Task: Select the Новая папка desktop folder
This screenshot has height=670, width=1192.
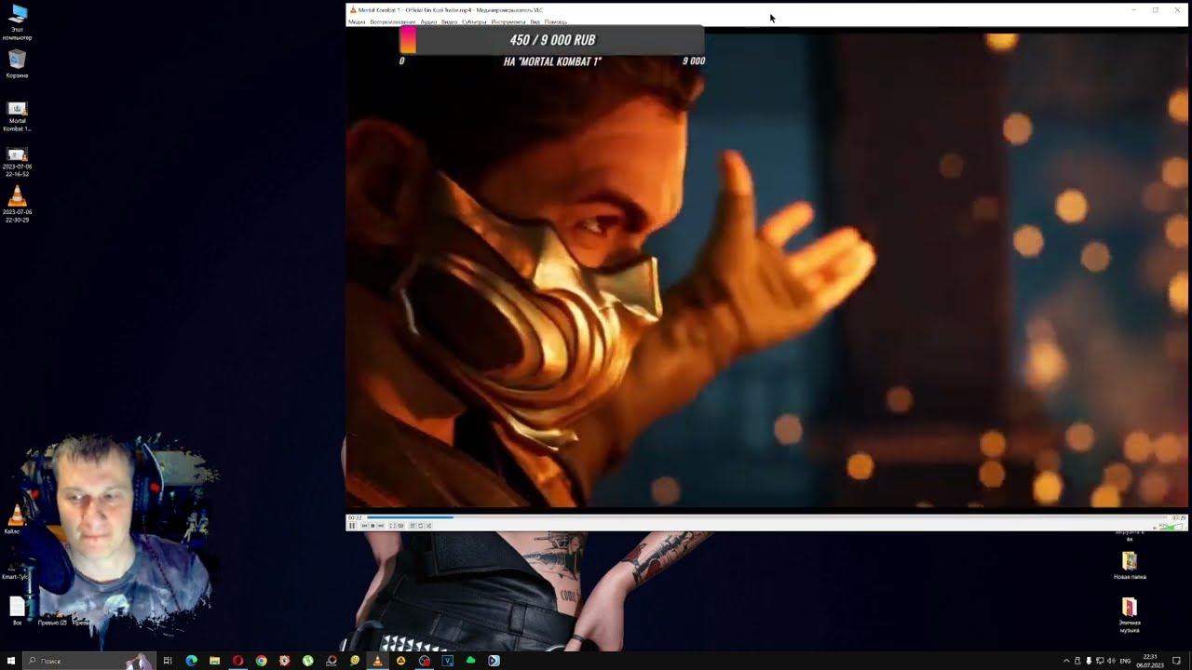Action: (x=1130, y=566)
